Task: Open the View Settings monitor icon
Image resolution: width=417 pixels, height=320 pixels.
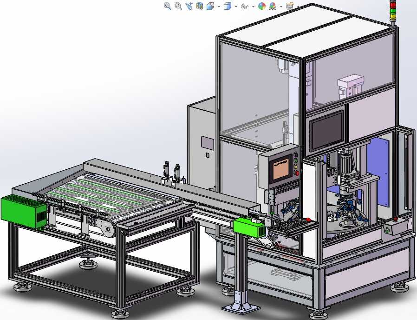Action: tap(290, 6)
